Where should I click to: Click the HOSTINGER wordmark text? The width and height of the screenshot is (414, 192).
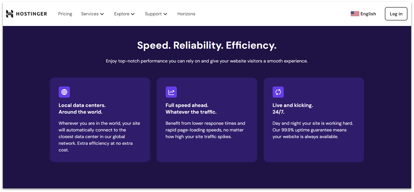pos(31,14)
